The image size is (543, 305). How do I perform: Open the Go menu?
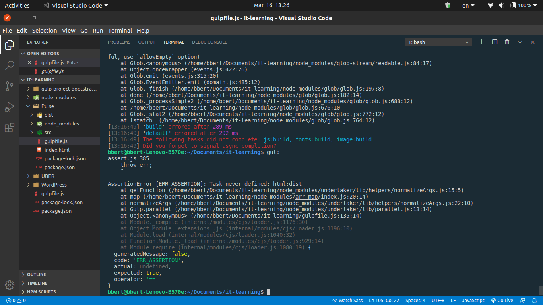coord(84,31)
